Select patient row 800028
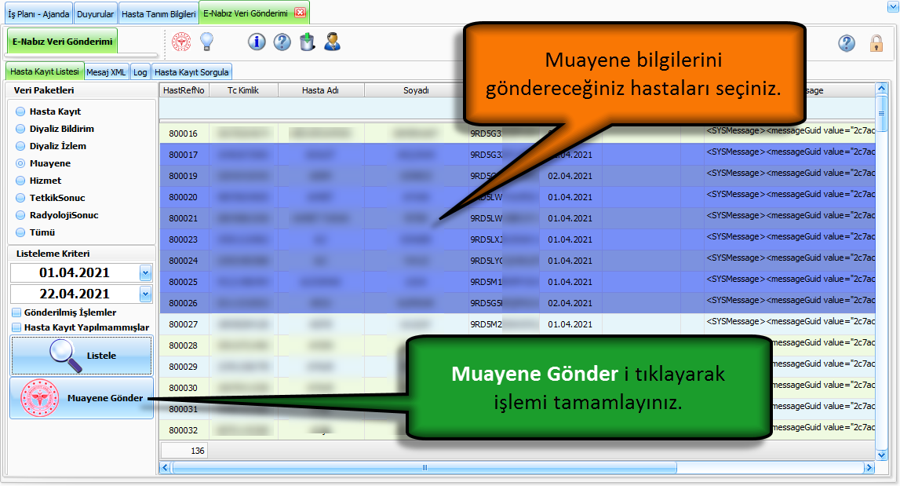The image size is (900, 486). [517, 345]
